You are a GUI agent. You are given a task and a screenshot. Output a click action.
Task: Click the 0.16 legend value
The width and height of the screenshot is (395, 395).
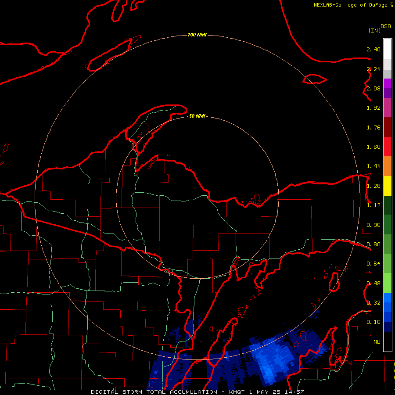[373, 322]
